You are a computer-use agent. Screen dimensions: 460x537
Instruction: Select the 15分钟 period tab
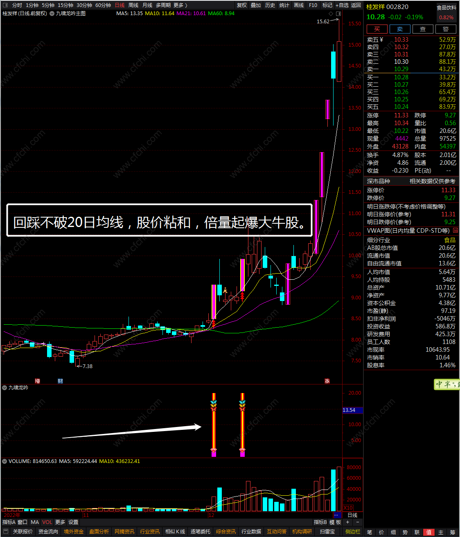pyautogui.click(x=65, y=5)
